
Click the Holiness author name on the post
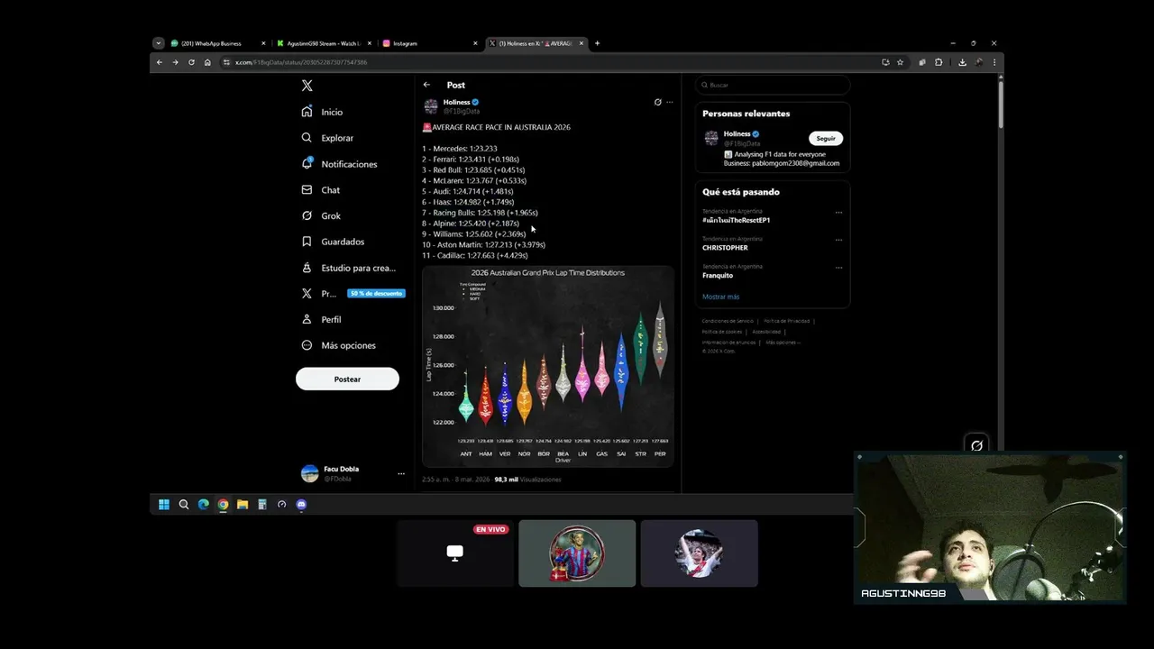coord(456,102)
